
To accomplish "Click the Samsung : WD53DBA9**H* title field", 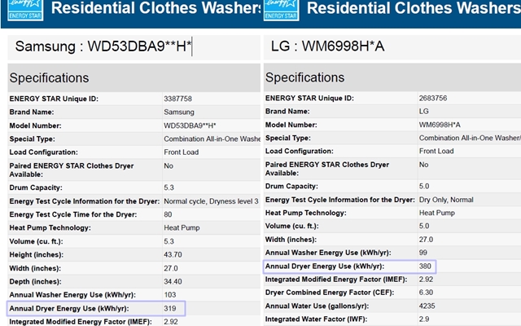I will click(x=134, y=46).
